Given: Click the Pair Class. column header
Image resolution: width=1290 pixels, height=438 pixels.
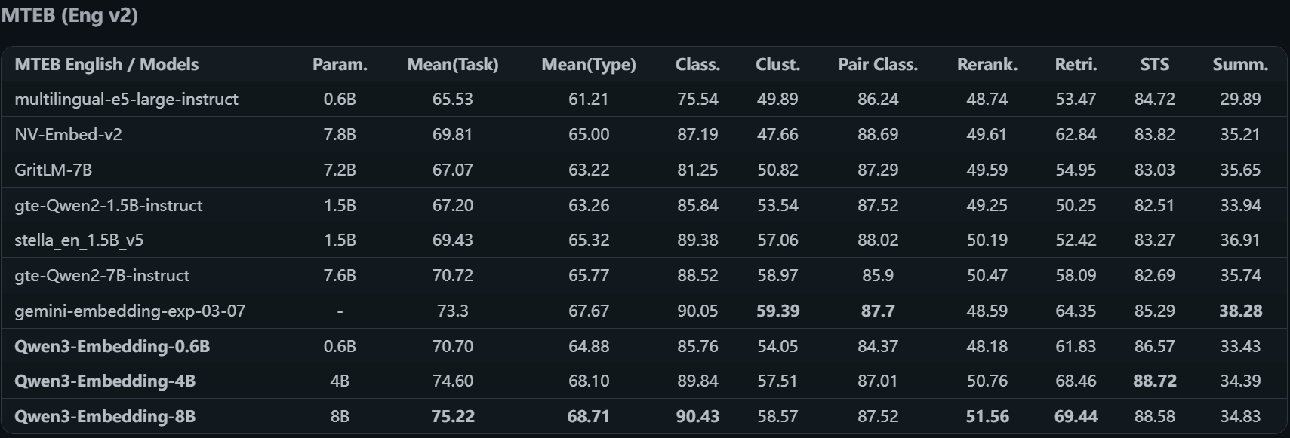Looking at the screenshot, I should tap(878, 65).
